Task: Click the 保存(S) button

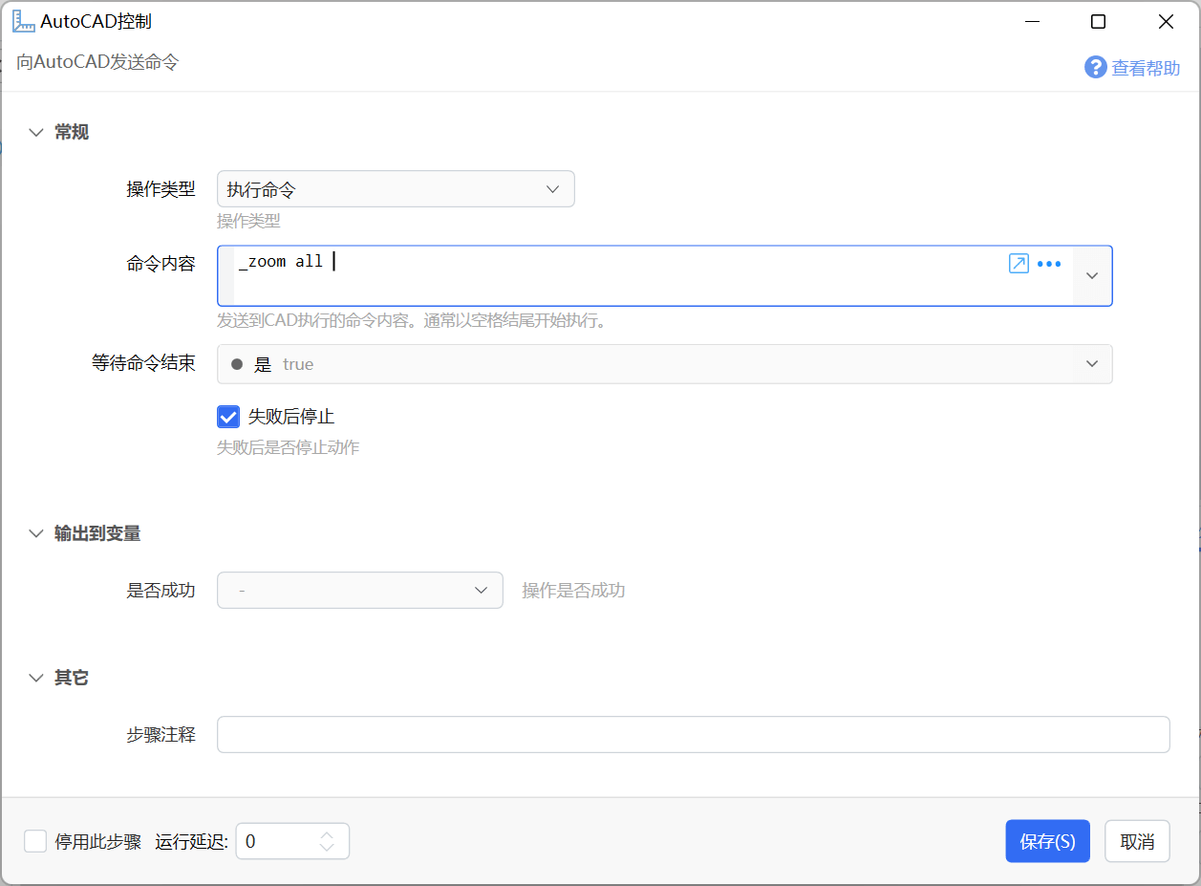Action: [1047, 841]
